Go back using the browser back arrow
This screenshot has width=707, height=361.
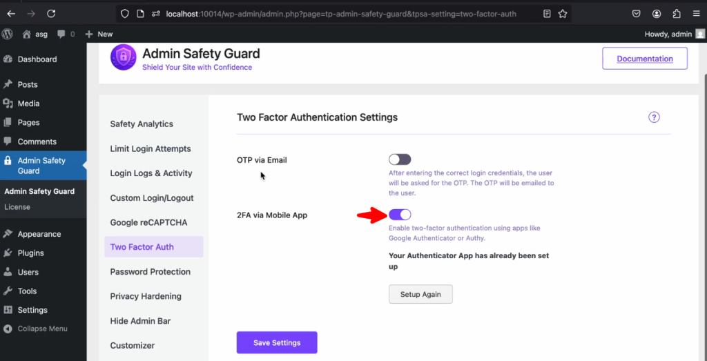(x=11, y=13)
